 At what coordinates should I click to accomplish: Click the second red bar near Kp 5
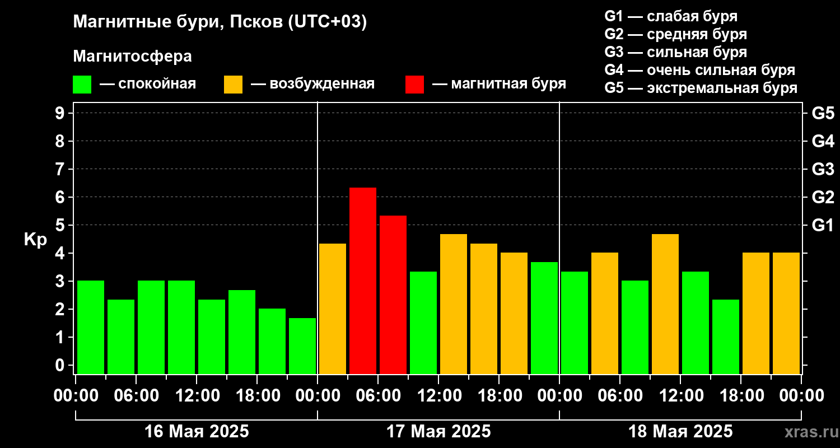coord(393,295)
